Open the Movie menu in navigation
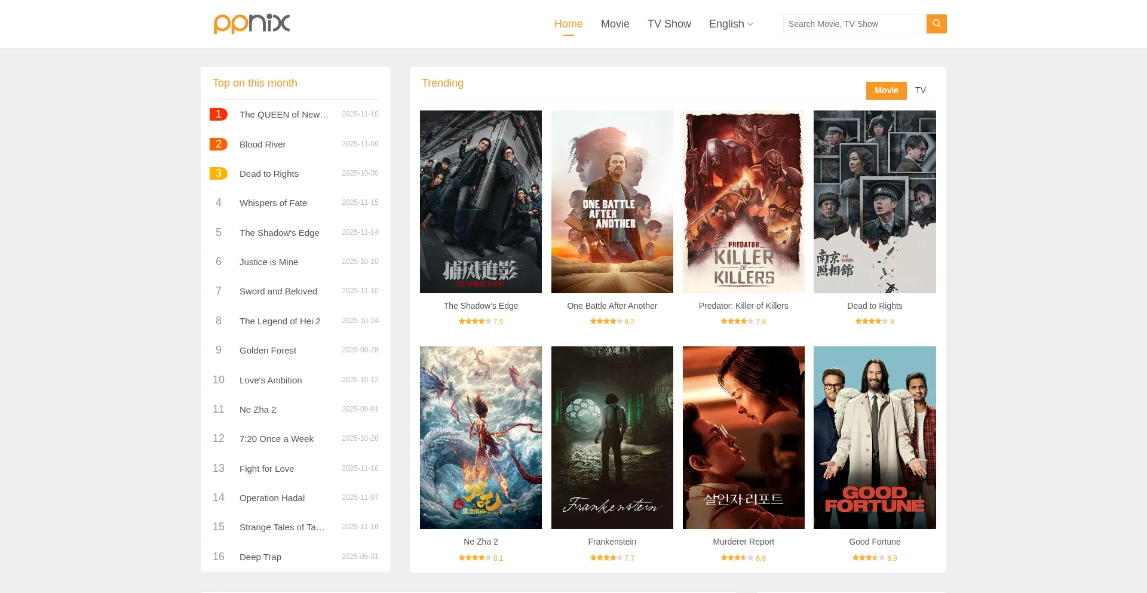The height and width of the screenshot is (593, 1147). 615,24
